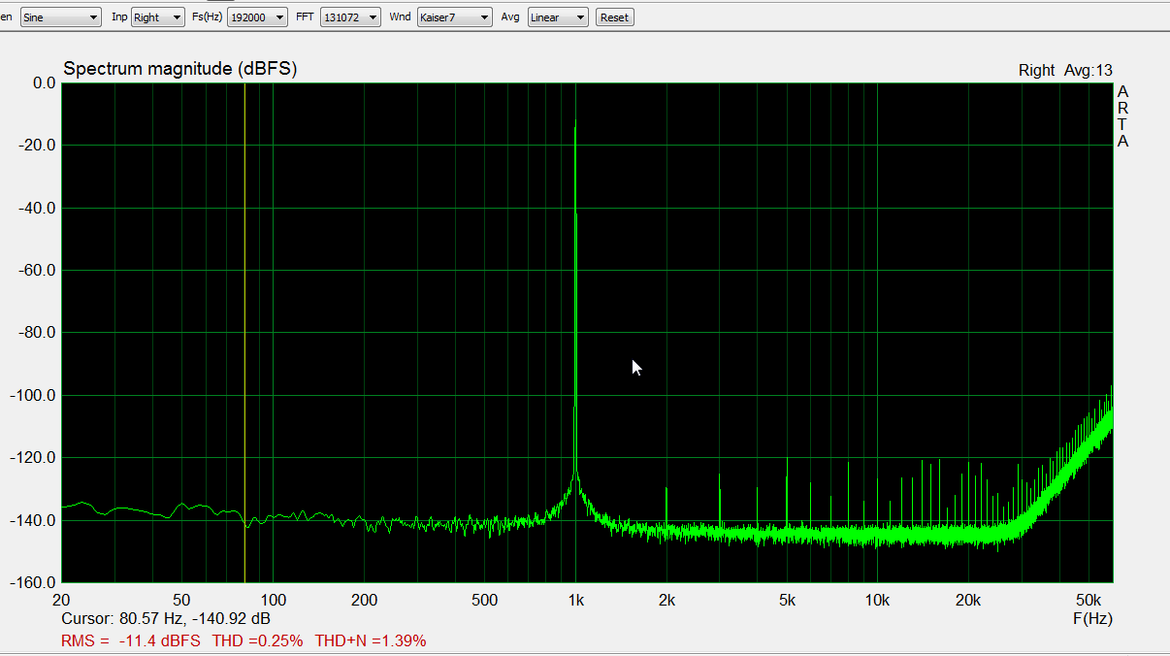Click the 2k harmonic spike in the spectrum
The image size is (1170, 656).
[x=666, y=507]
